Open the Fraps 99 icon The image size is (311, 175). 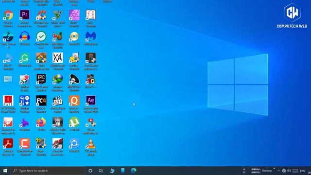[41, 143]
